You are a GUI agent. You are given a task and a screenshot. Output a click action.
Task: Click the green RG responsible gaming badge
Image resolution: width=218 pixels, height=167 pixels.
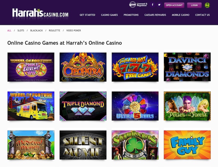(x=207, y=5)
